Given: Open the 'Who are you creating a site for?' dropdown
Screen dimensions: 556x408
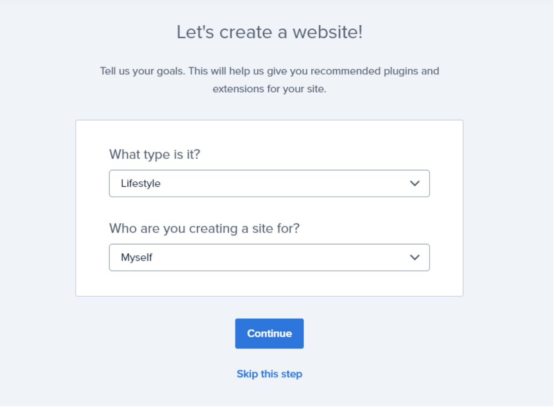Looking at the screenshot, I should (269, 257).
